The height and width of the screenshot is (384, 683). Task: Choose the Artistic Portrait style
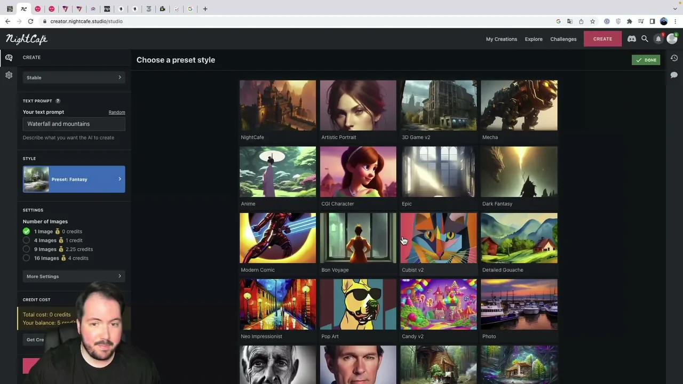coord(358,110)
